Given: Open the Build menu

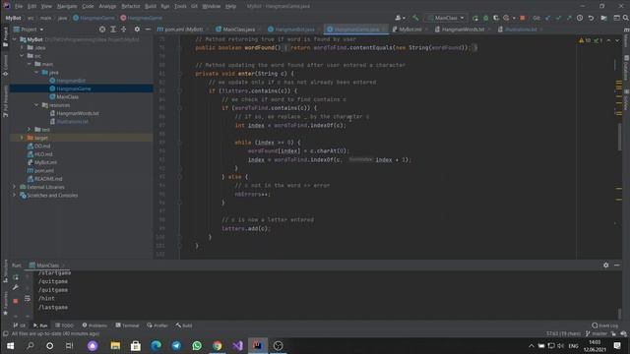Looking at the screenshot, I should coord(151,6).
